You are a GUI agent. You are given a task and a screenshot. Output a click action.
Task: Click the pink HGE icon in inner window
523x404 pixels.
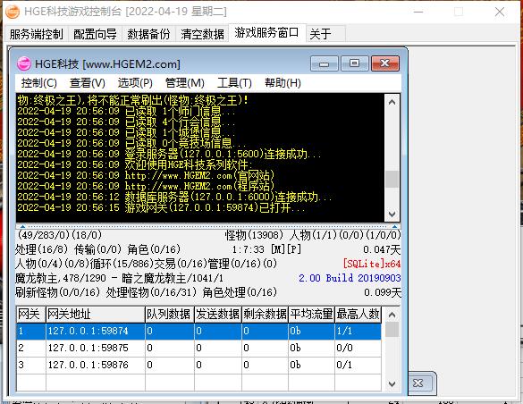click(23, 63)
